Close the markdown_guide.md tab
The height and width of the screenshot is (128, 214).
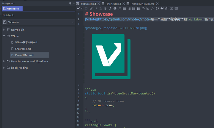(x=157, y=4)
